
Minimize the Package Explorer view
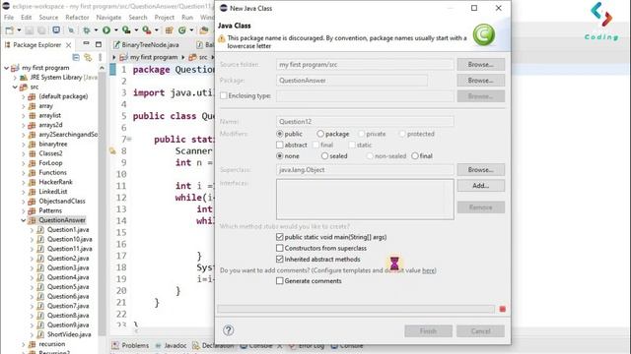86,44
